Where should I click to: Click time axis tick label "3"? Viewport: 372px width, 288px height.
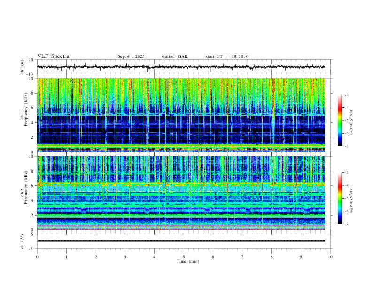point(125,257)
